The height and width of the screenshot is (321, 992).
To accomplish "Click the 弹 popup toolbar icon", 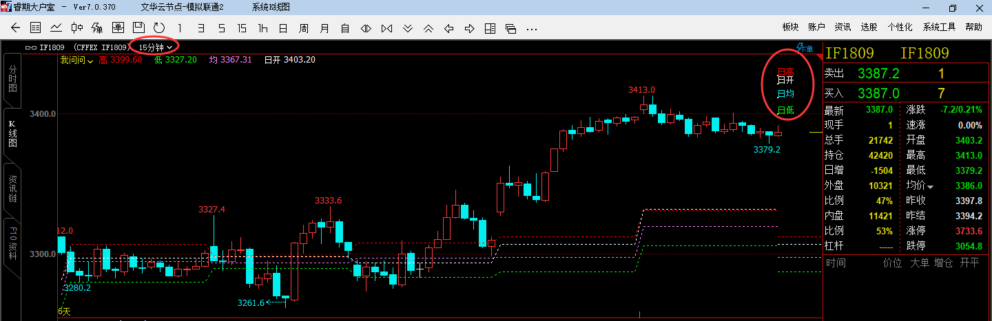I will tap(97, 28).
